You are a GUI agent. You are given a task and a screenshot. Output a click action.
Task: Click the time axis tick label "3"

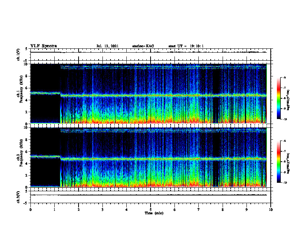102,210
